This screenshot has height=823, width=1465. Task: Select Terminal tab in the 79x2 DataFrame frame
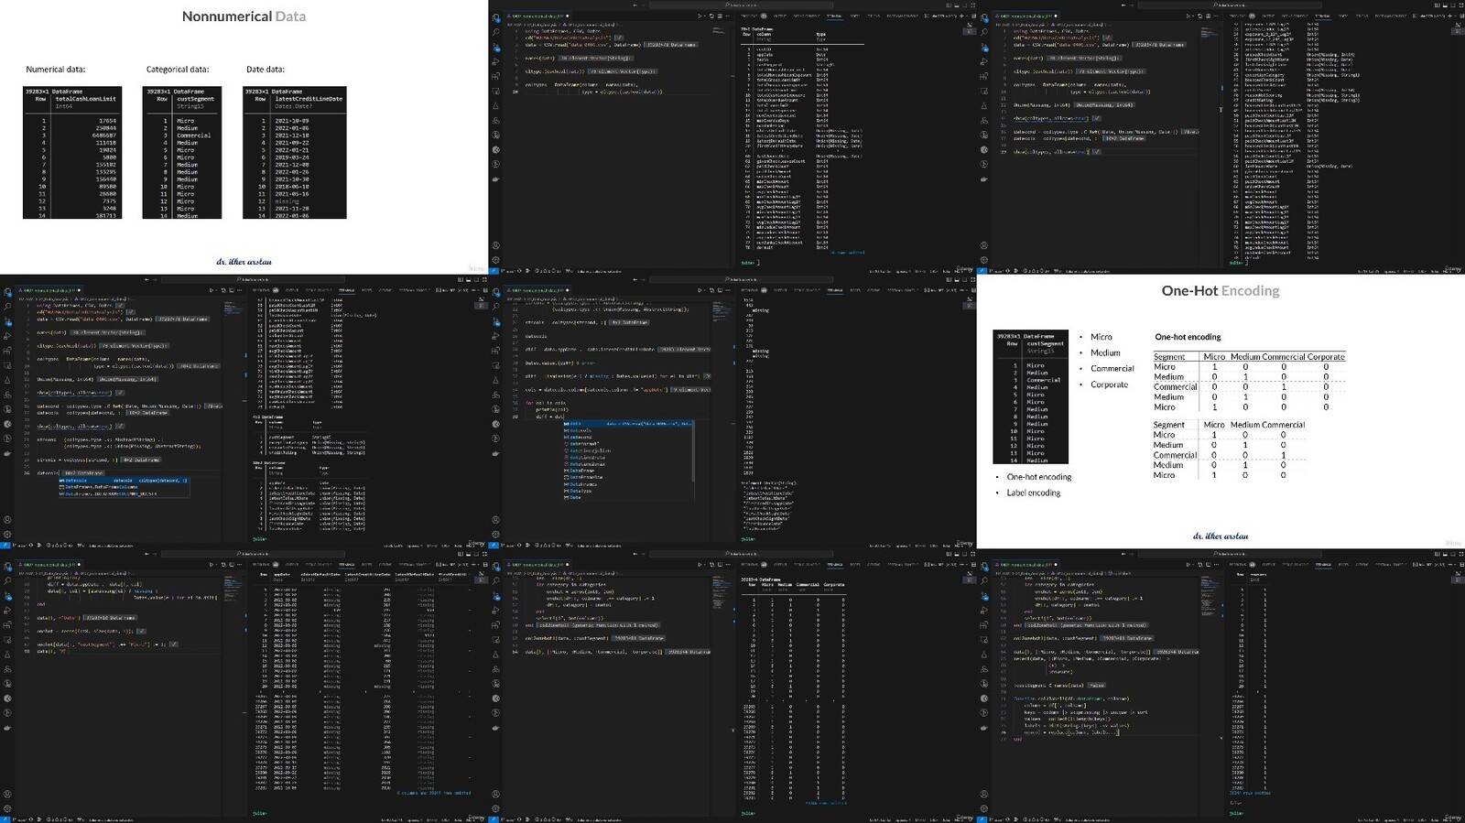[x=834, y=16]
